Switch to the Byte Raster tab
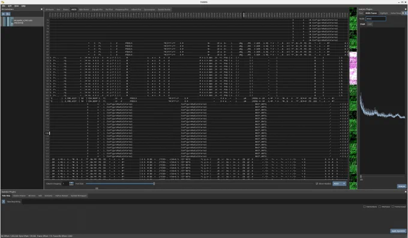 (84, 10)
